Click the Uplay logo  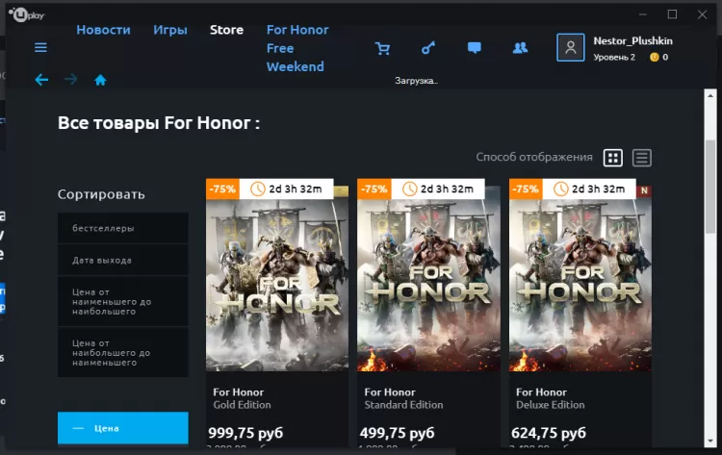(27, 14)
